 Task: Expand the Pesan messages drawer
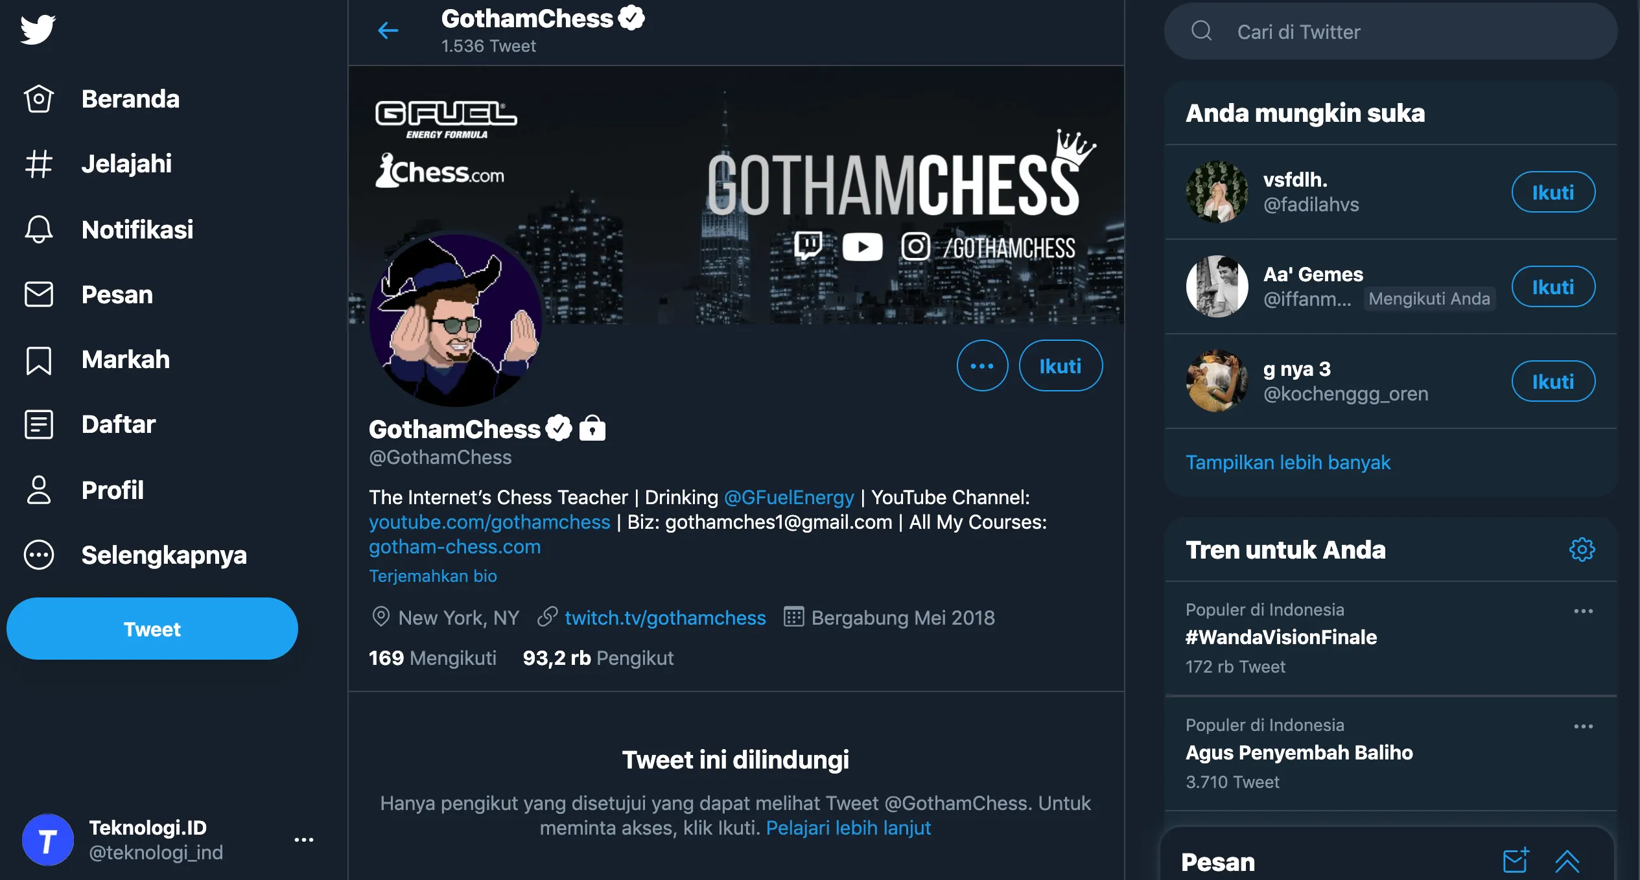(x=1567, y=861)
